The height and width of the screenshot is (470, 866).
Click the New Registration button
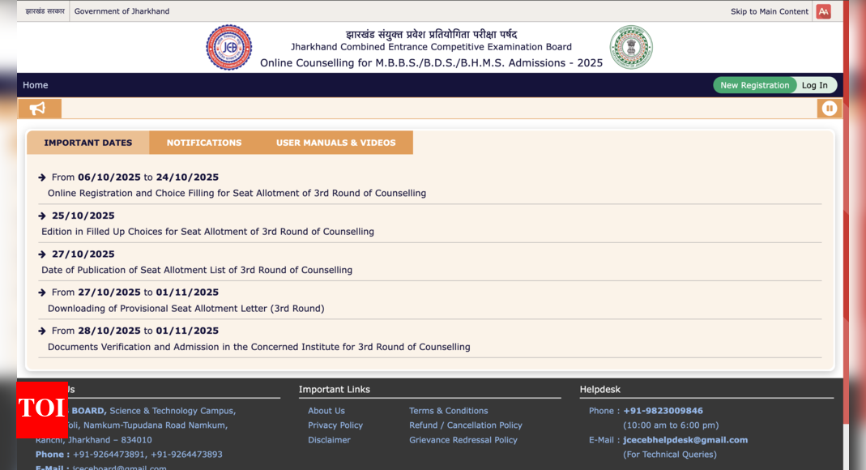click(x=754, y=85)
